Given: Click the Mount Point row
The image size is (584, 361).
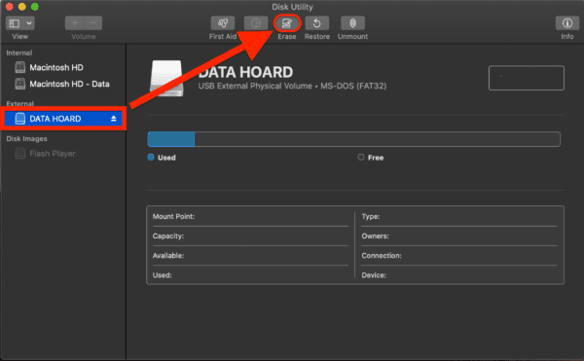Looking at the screenshot, I should (x=250, y=217).
